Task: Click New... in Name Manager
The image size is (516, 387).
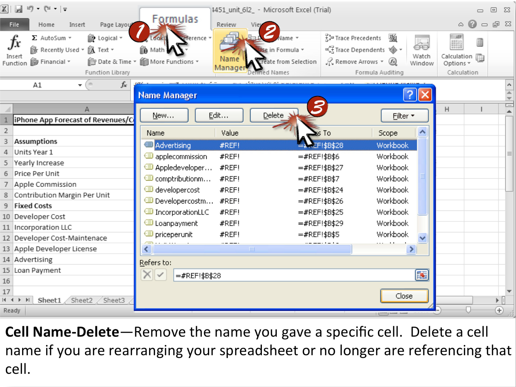Action: [164, 115]
